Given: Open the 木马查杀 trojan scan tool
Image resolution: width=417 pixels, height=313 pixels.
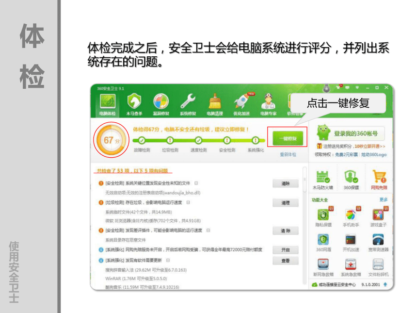Looking at the screenshot, I should [134, 105].
